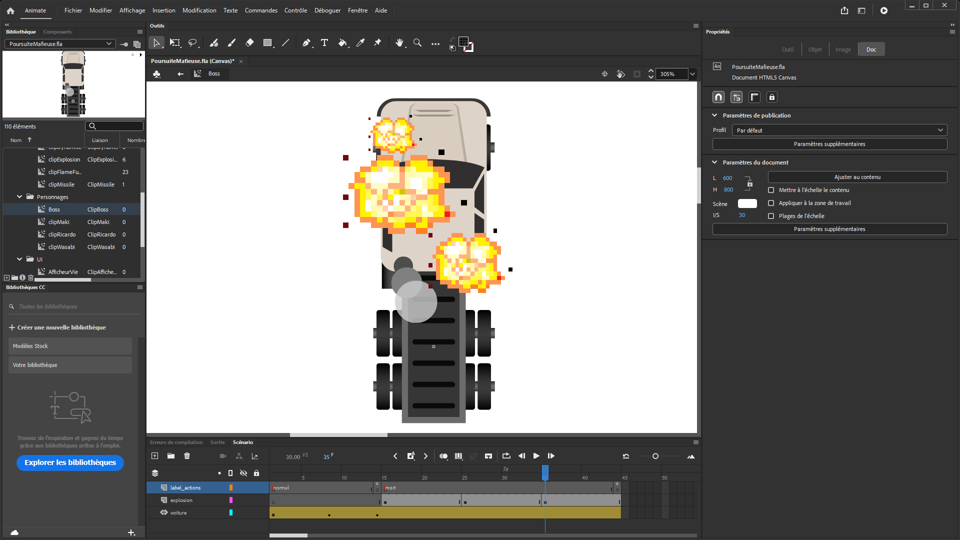This screenshot has width=960, height=540.
Task: Open the Scène color swatch picker
Action: click(x=747, y=203)
